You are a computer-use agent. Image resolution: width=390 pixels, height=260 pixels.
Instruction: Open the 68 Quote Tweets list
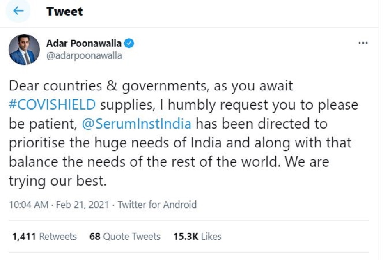[x=125, y=237]
